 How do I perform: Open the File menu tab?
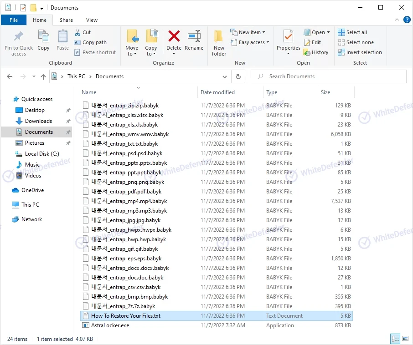click(14, 20)
